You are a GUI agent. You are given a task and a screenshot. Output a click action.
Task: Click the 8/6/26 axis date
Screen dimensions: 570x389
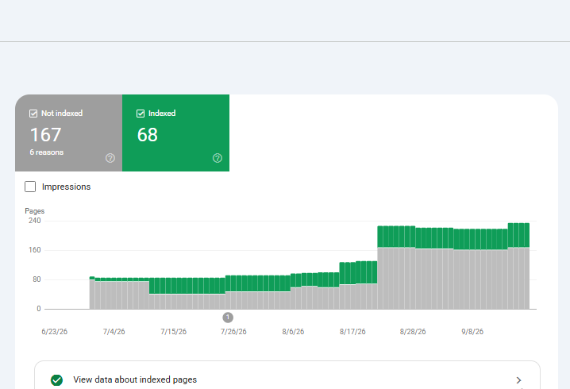coord(293,332)
